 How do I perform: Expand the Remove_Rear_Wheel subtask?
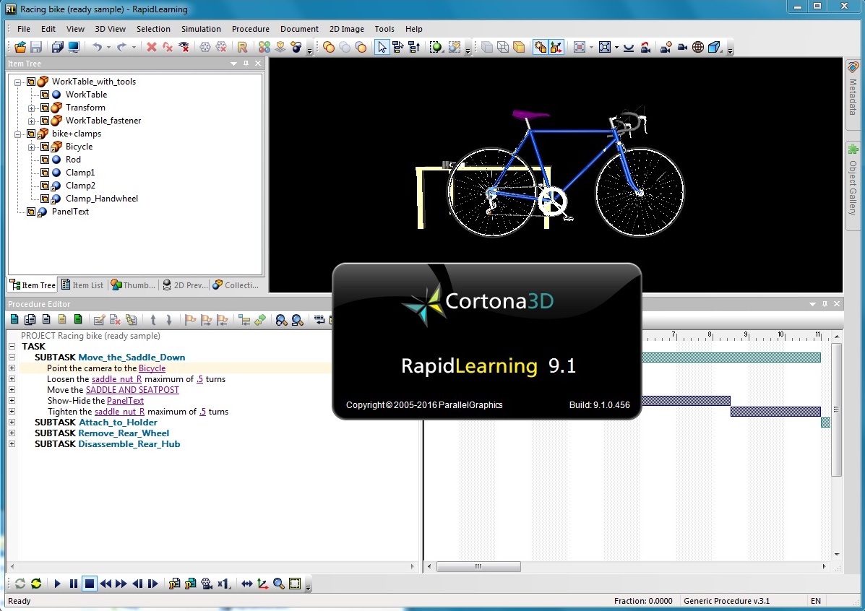12,433
